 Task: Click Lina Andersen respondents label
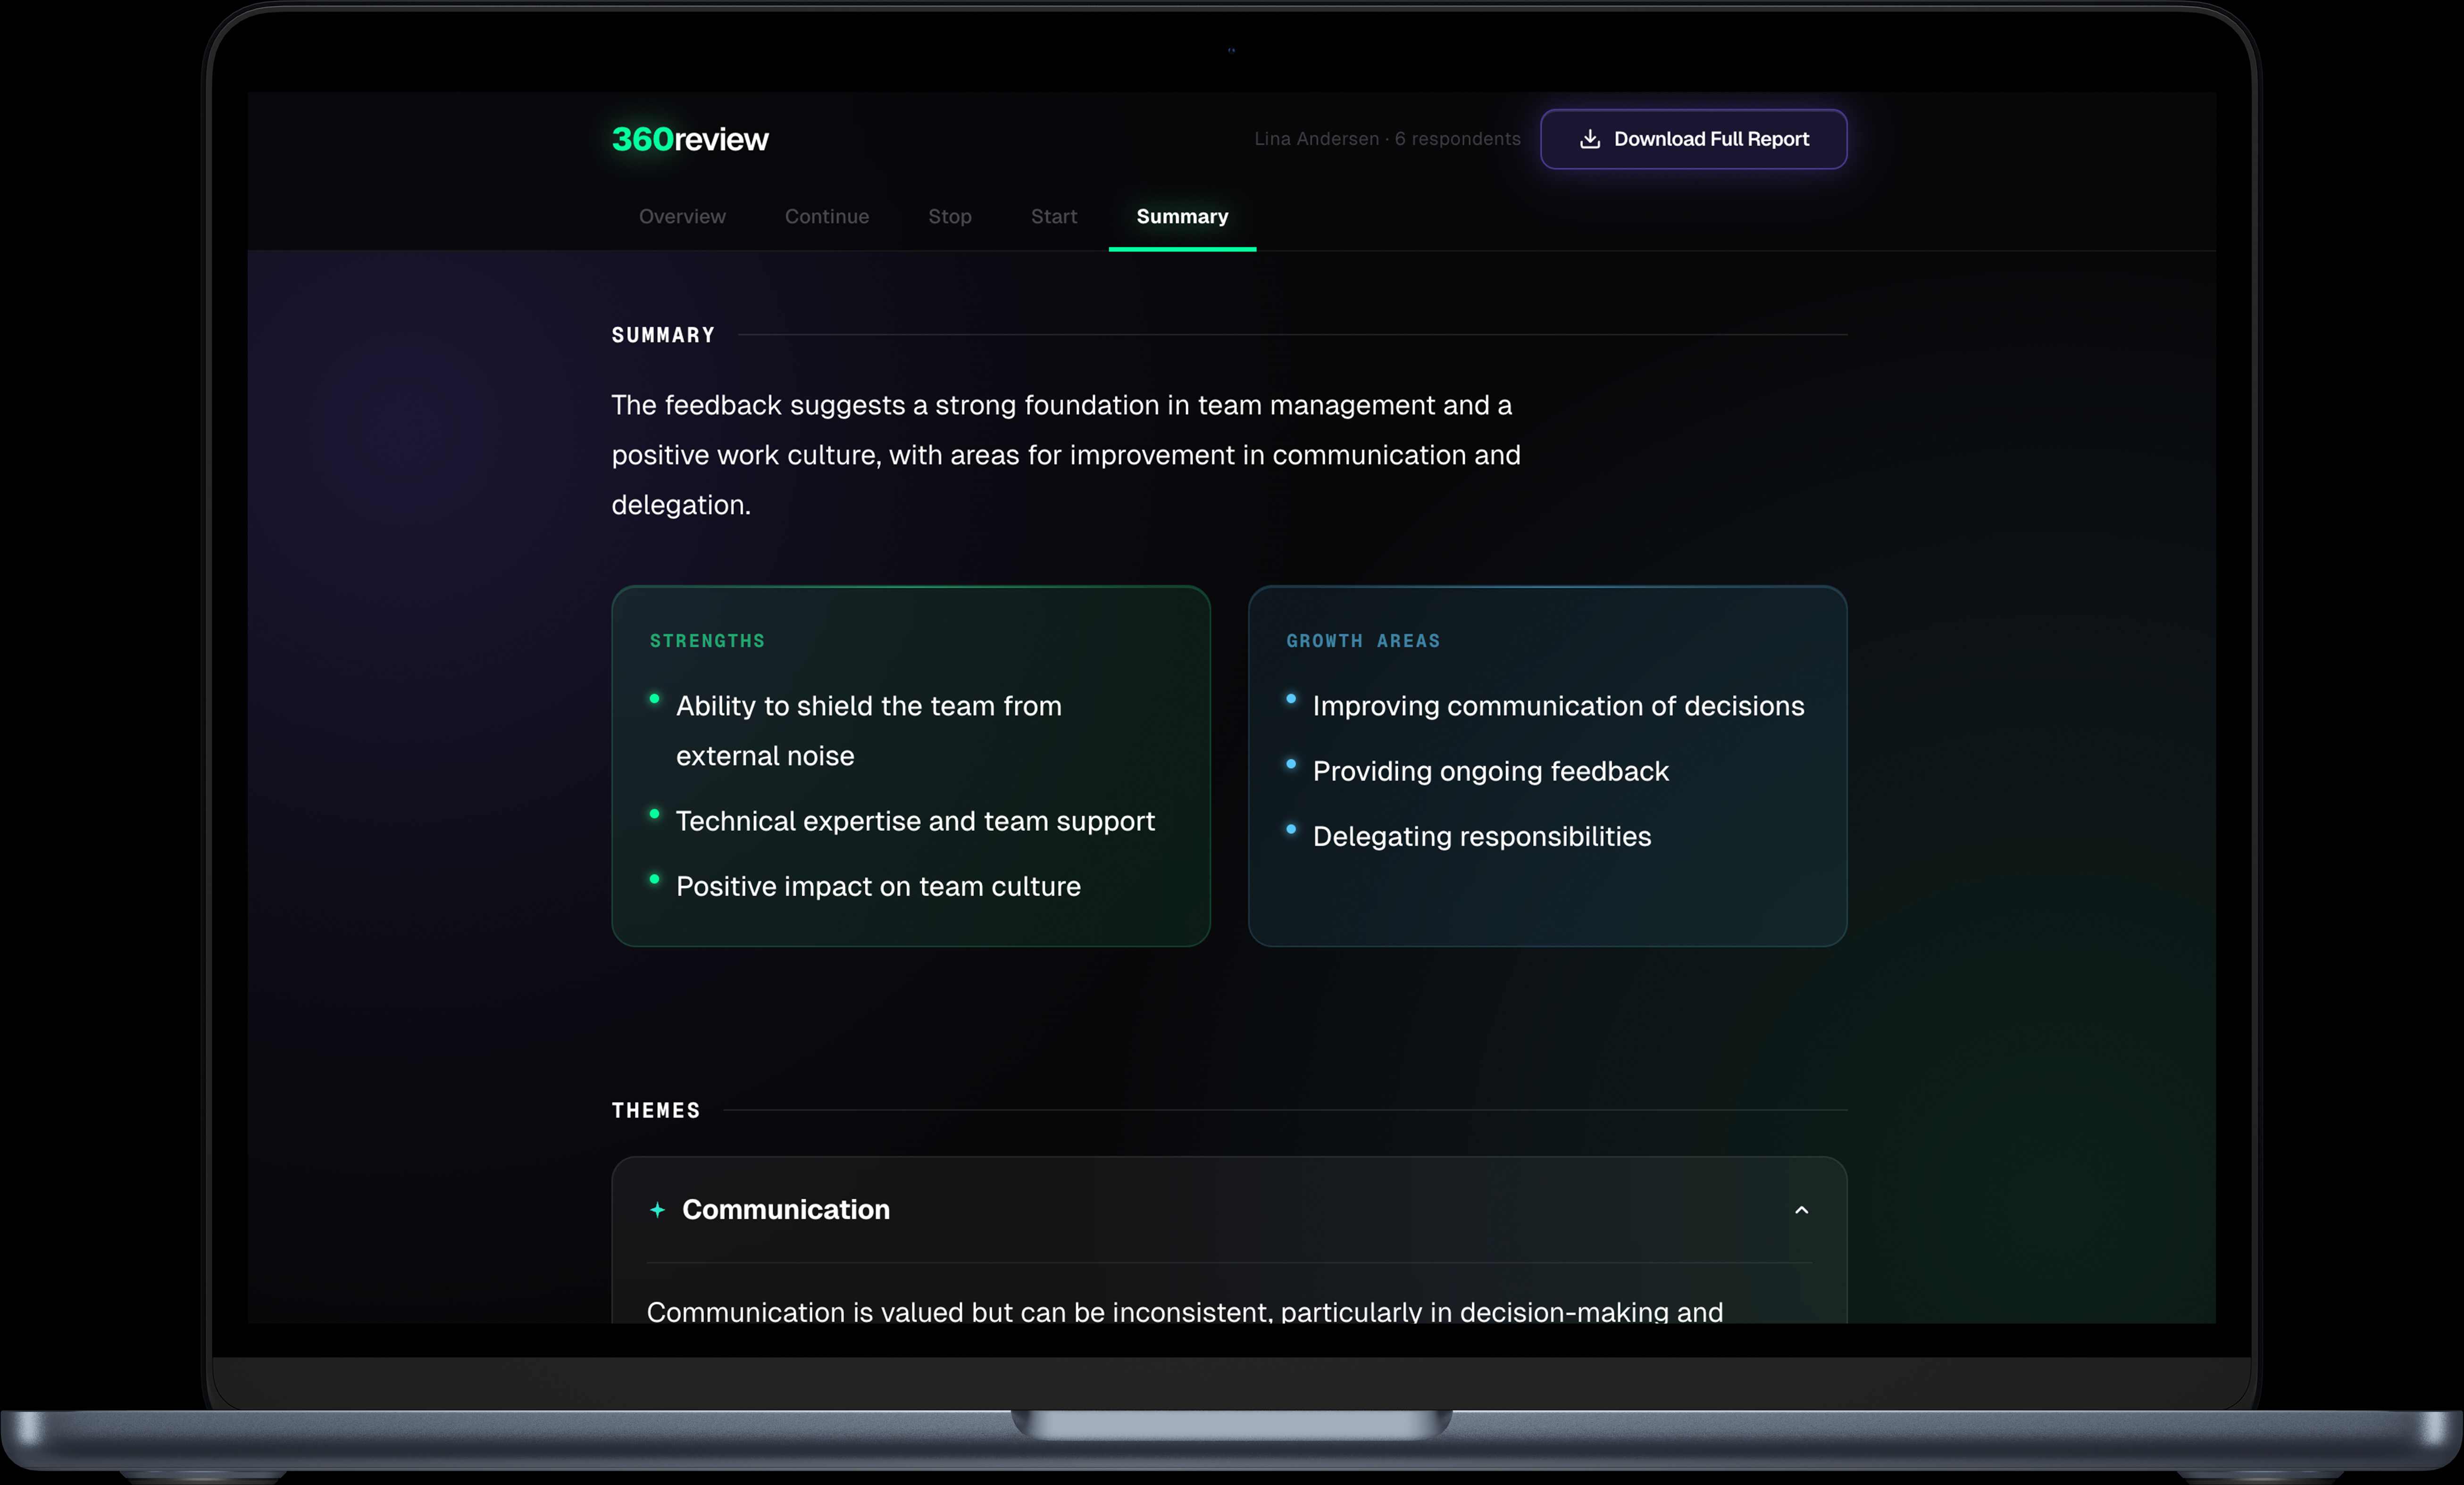click(1387, 139)
